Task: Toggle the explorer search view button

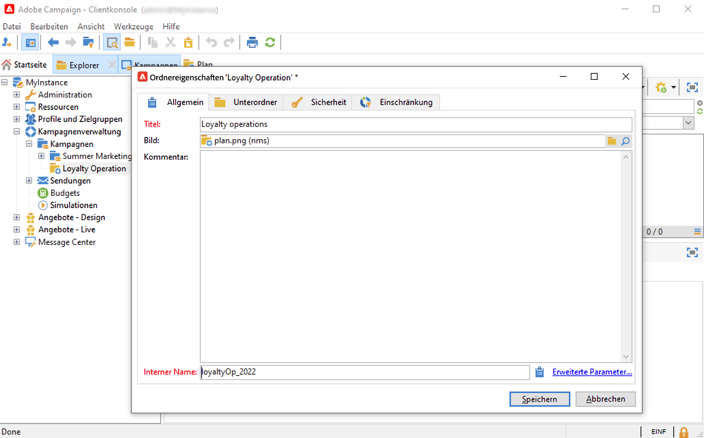Action: pos(112,43)
